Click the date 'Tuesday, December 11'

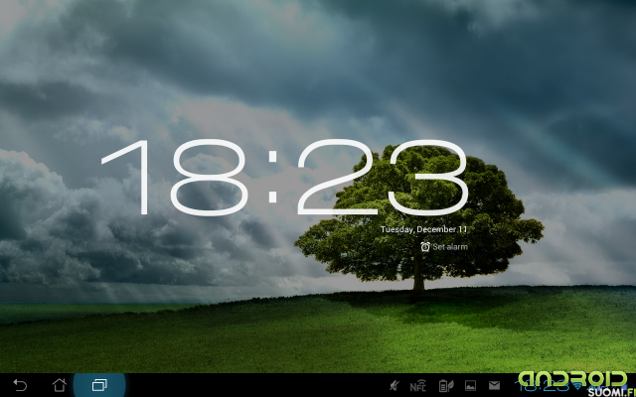click(424, 229)
